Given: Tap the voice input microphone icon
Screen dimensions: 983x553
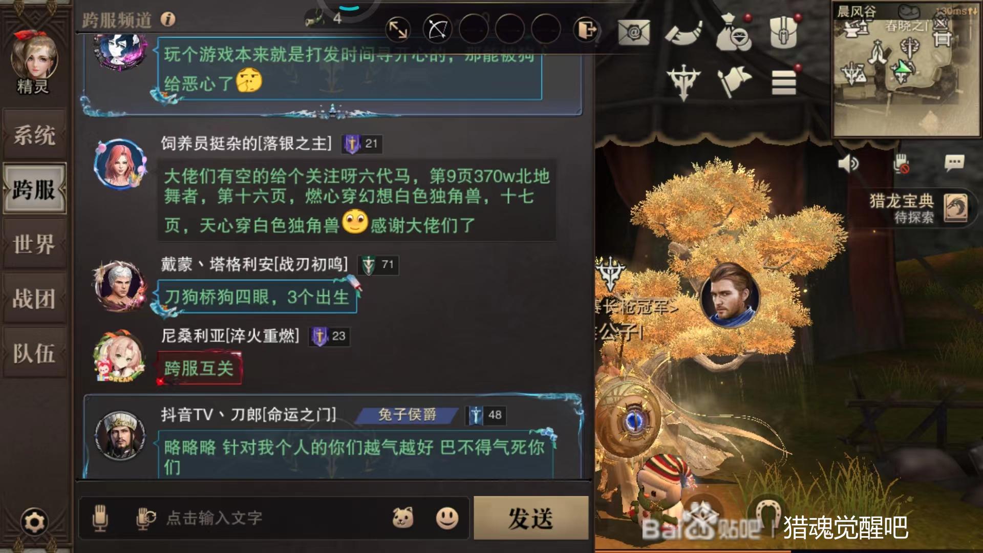Looking at the screenshot, I should click(100, 518).
